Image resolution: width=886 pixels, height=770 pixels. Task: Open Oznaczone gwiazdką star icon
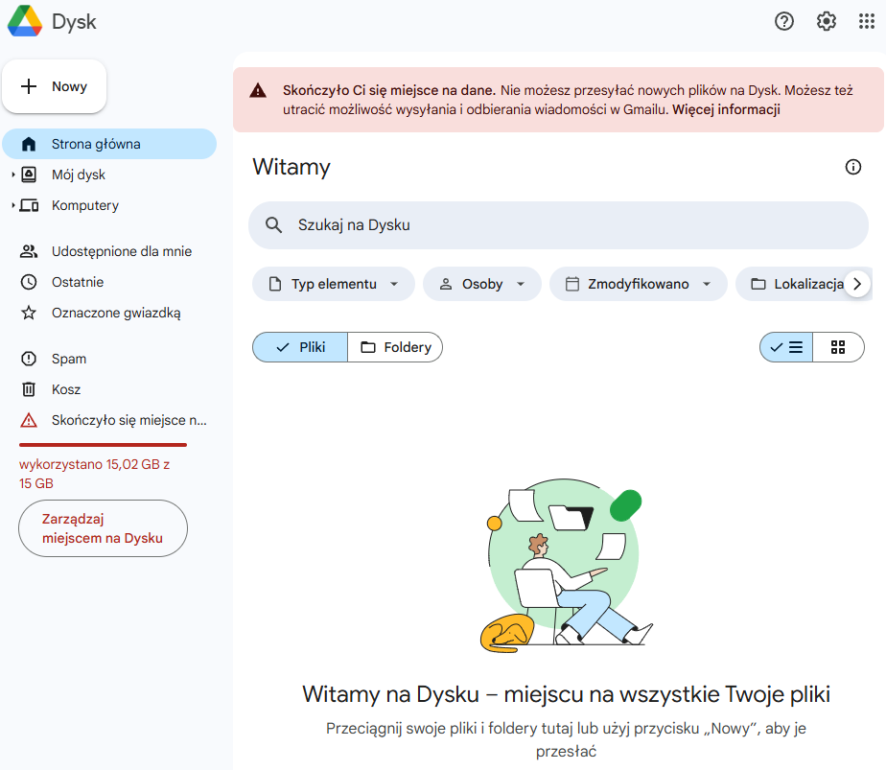pyautogui.click(x=29, y=313)
